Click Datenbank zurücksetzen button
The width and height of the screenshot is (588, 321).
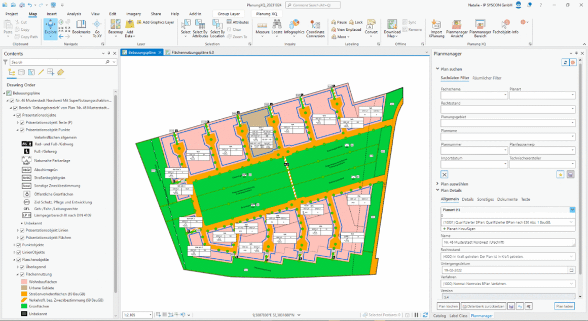(x=483, y=306)
